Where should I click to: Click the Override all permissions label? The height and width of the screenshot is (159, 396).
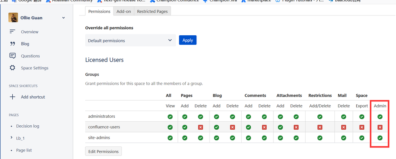click(x=109, y=28)
